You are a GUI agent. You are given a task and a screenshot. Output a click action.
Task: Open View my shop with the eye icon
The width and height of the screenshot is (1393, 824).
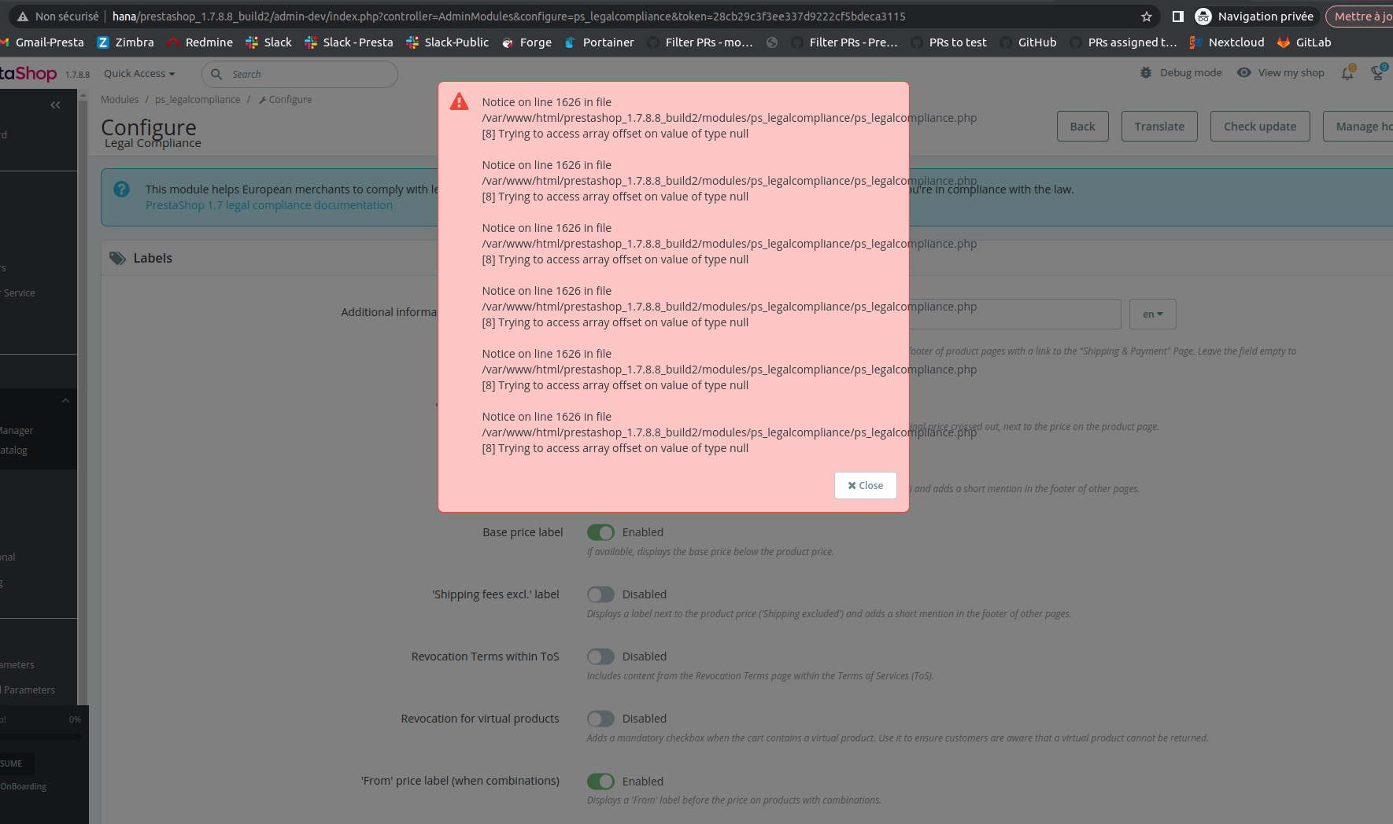tap(1243, 72)
